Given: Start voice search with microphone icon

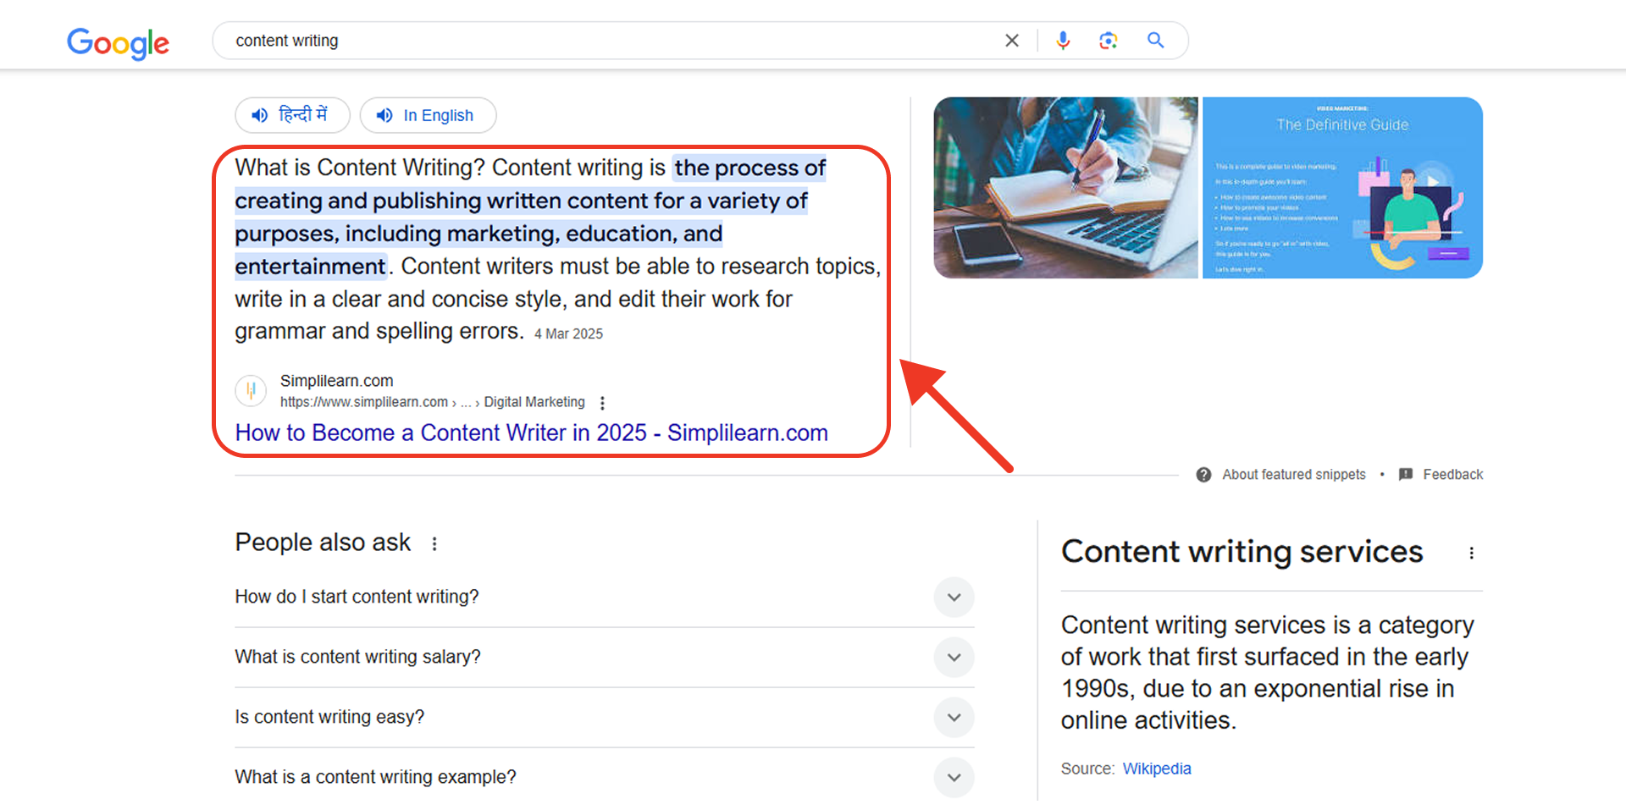Looking at the screenshot, I should [x=1063, y=41].
